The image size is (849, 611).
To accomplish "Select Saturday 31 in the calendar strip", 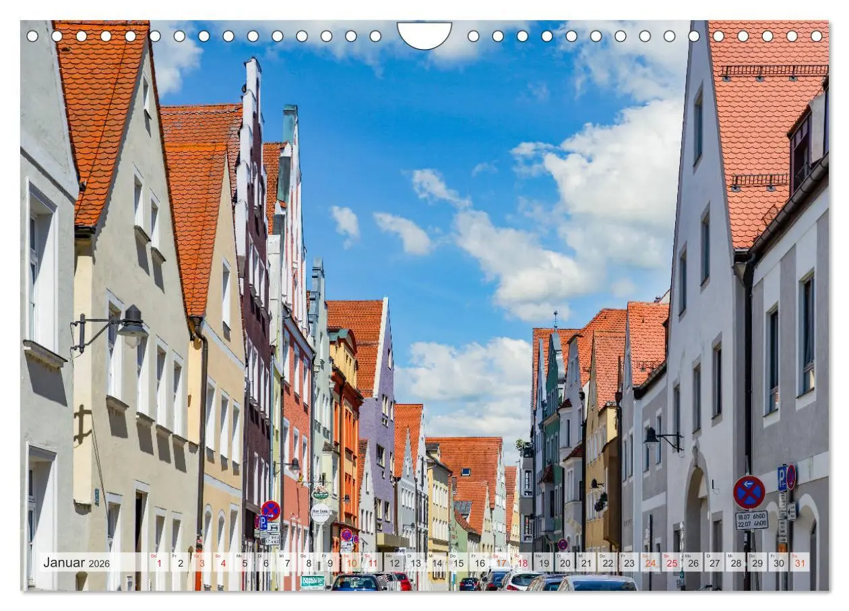I will click(x=800, y=563).
